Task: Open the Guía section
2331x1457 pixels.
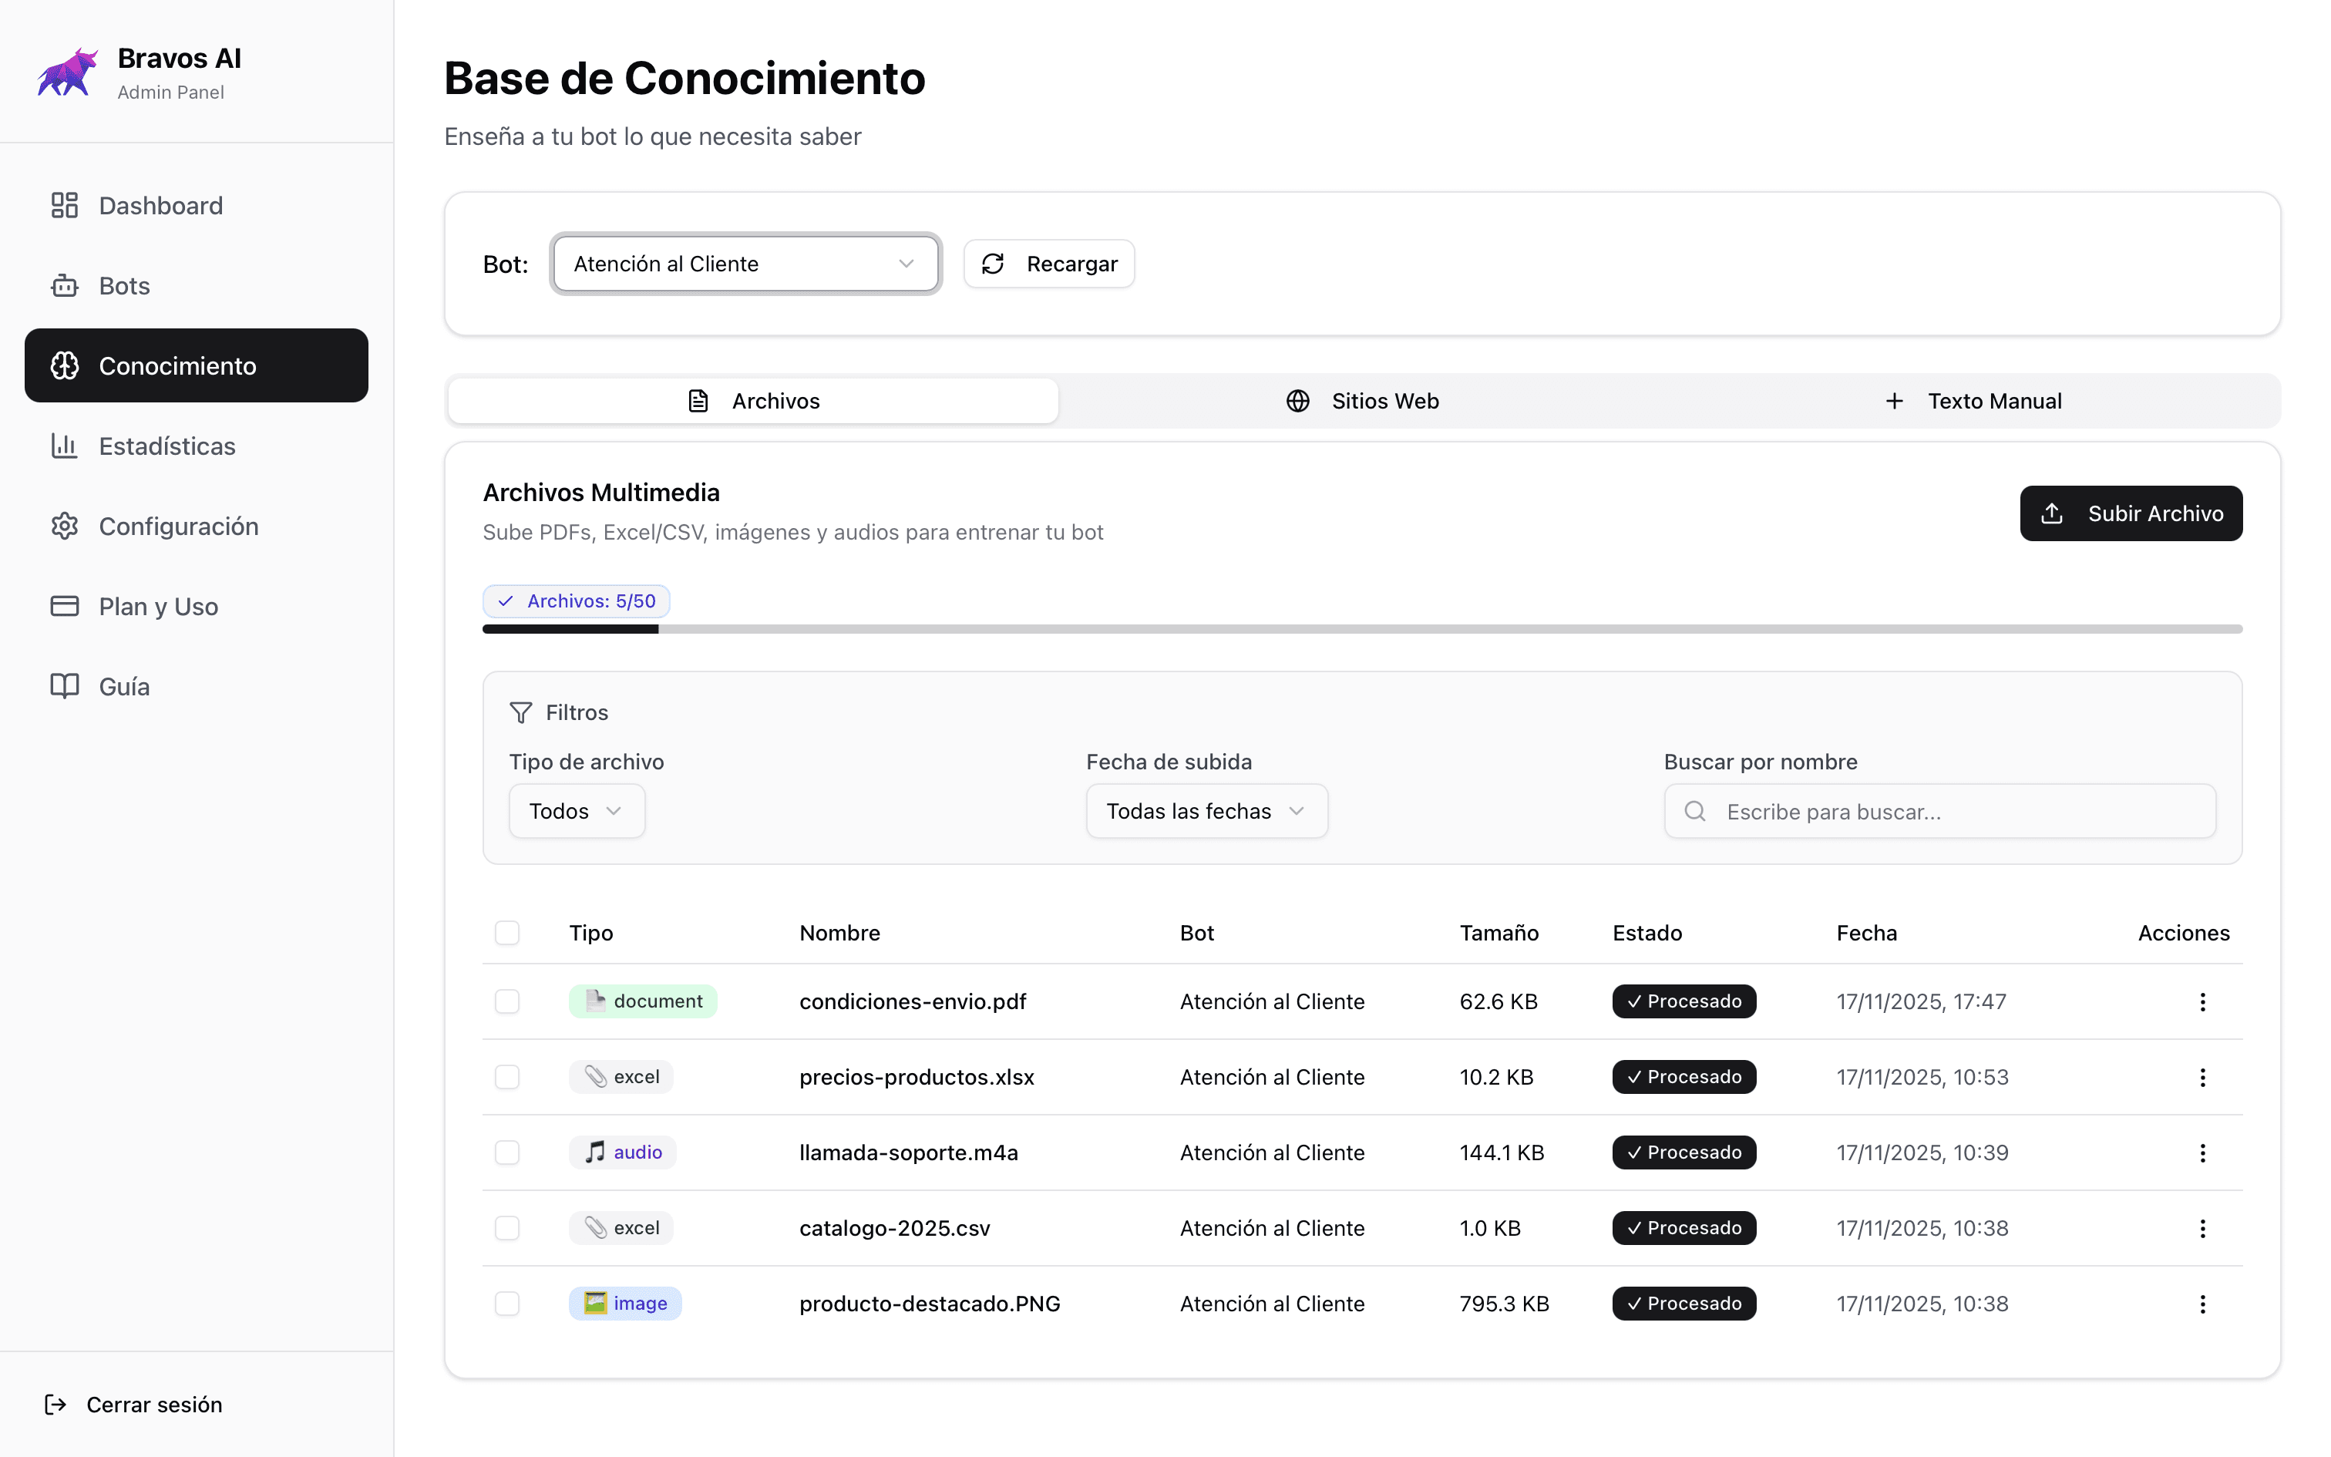Action: point(123,686)
